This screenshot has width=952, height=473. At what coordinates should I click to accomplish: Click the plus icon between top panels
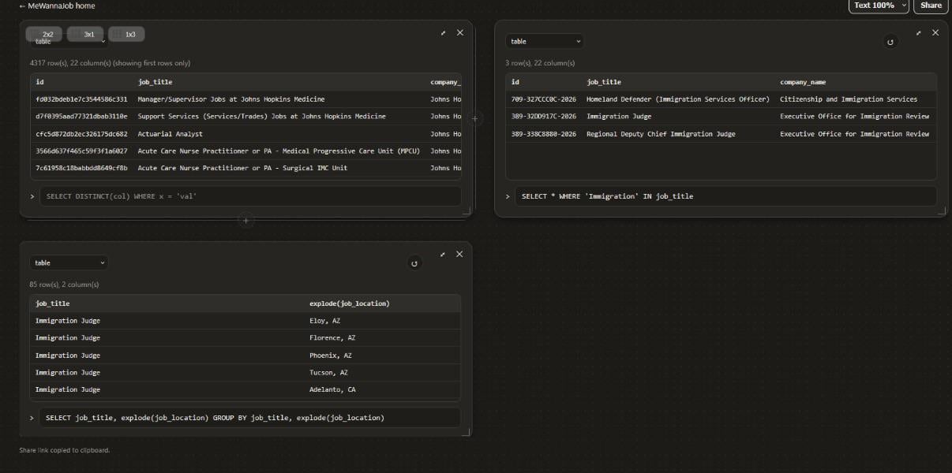pyautogui.click(x=475, y=119)
